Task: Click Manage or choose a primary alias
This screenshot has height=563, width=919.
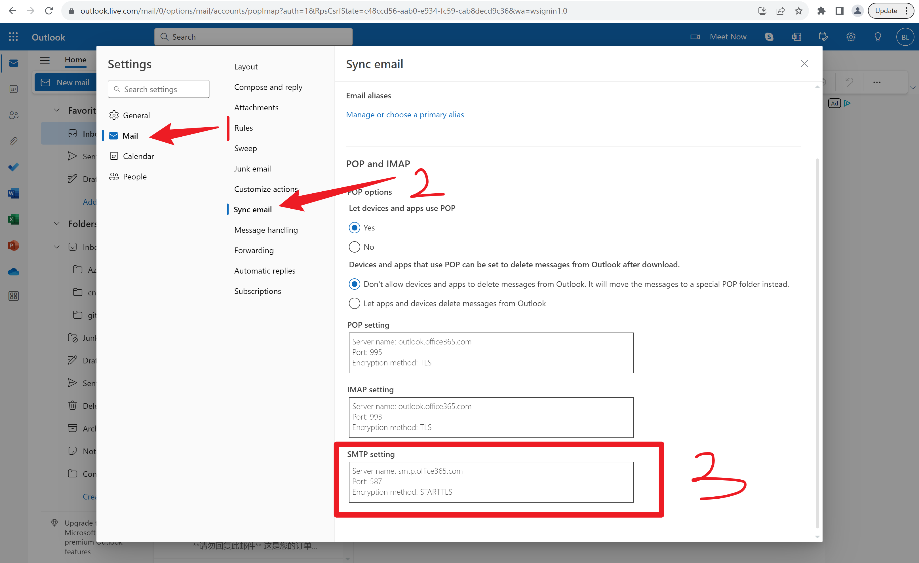Action: point(405,115)
